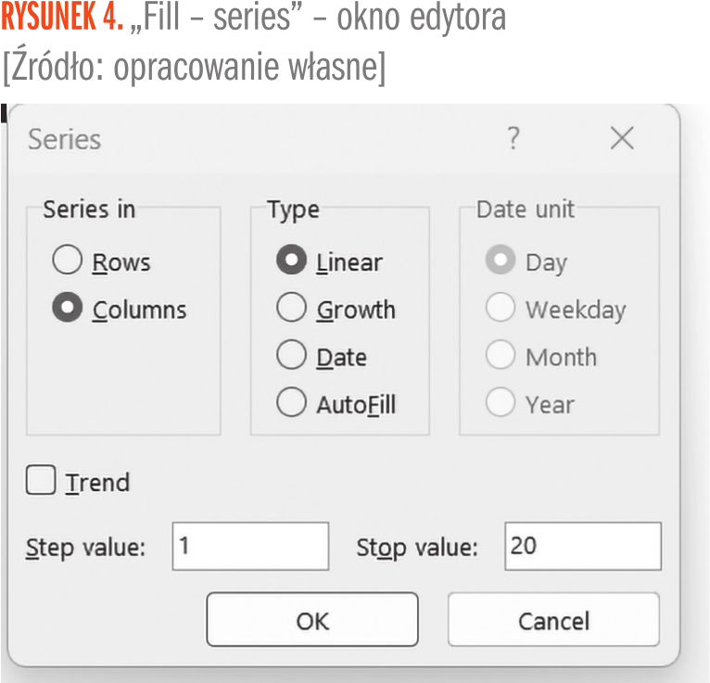Select the Rows radio button

coord(68,260)
